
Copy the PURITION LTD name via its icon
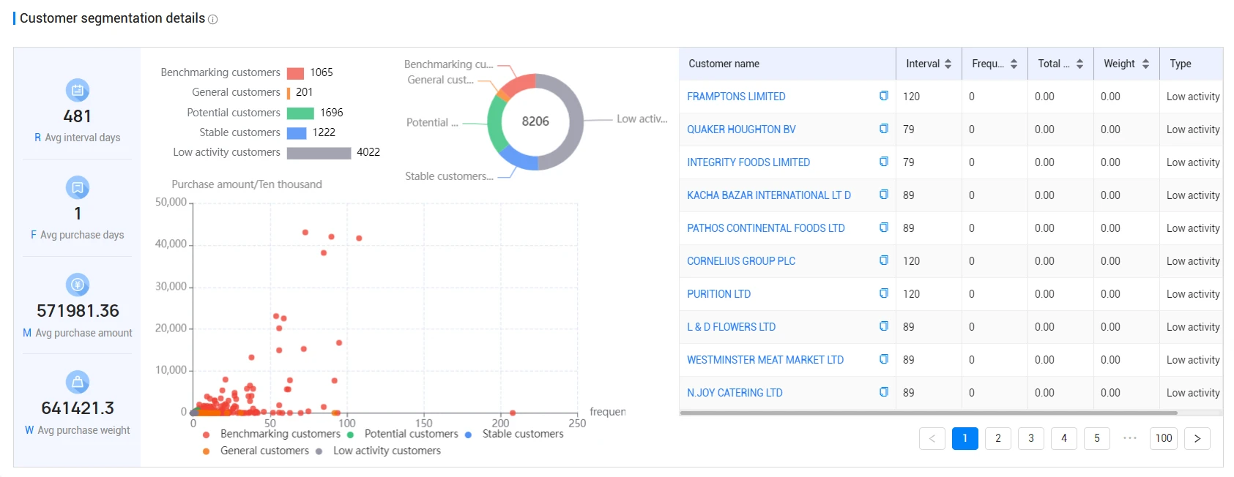(884, 293)
